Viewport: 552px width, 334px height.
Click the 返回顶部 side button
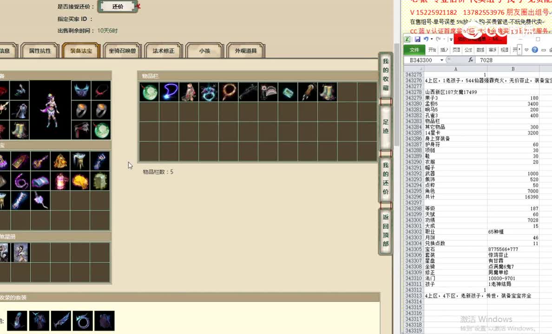point(386,231)
